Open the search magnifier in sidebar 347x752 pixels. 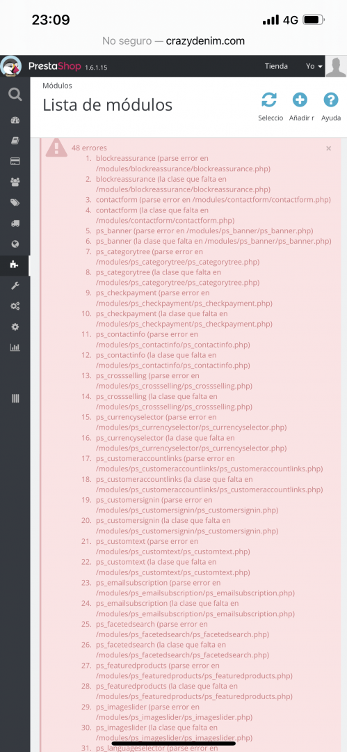click(15, 95)
